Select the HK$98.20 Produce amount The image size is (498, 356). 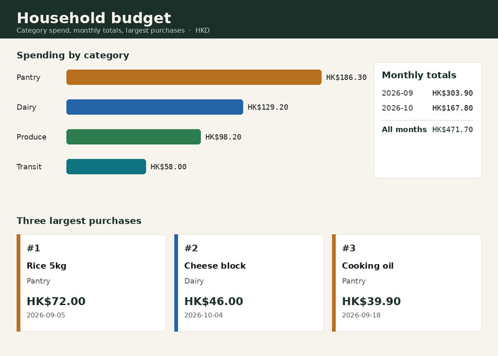[223, 137]
